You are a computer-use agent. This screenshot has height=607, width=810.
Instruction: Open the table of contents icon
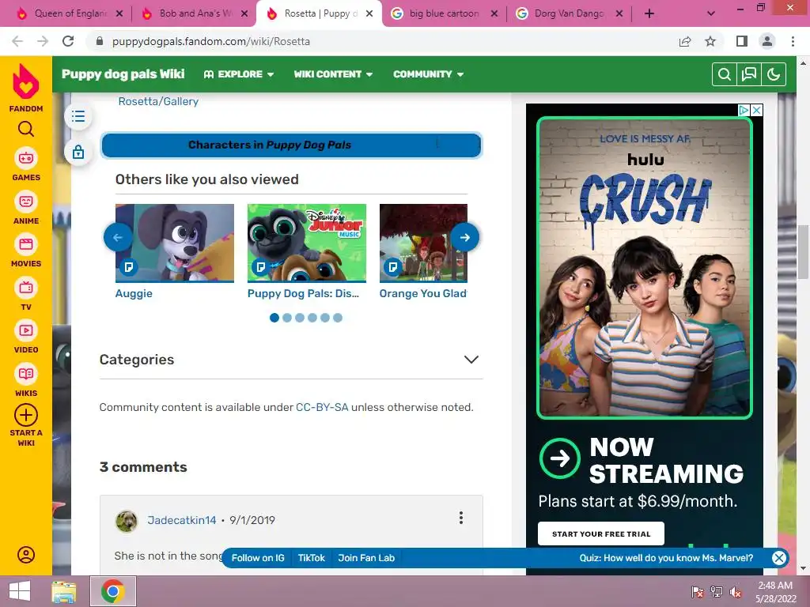tap(78, 116)
